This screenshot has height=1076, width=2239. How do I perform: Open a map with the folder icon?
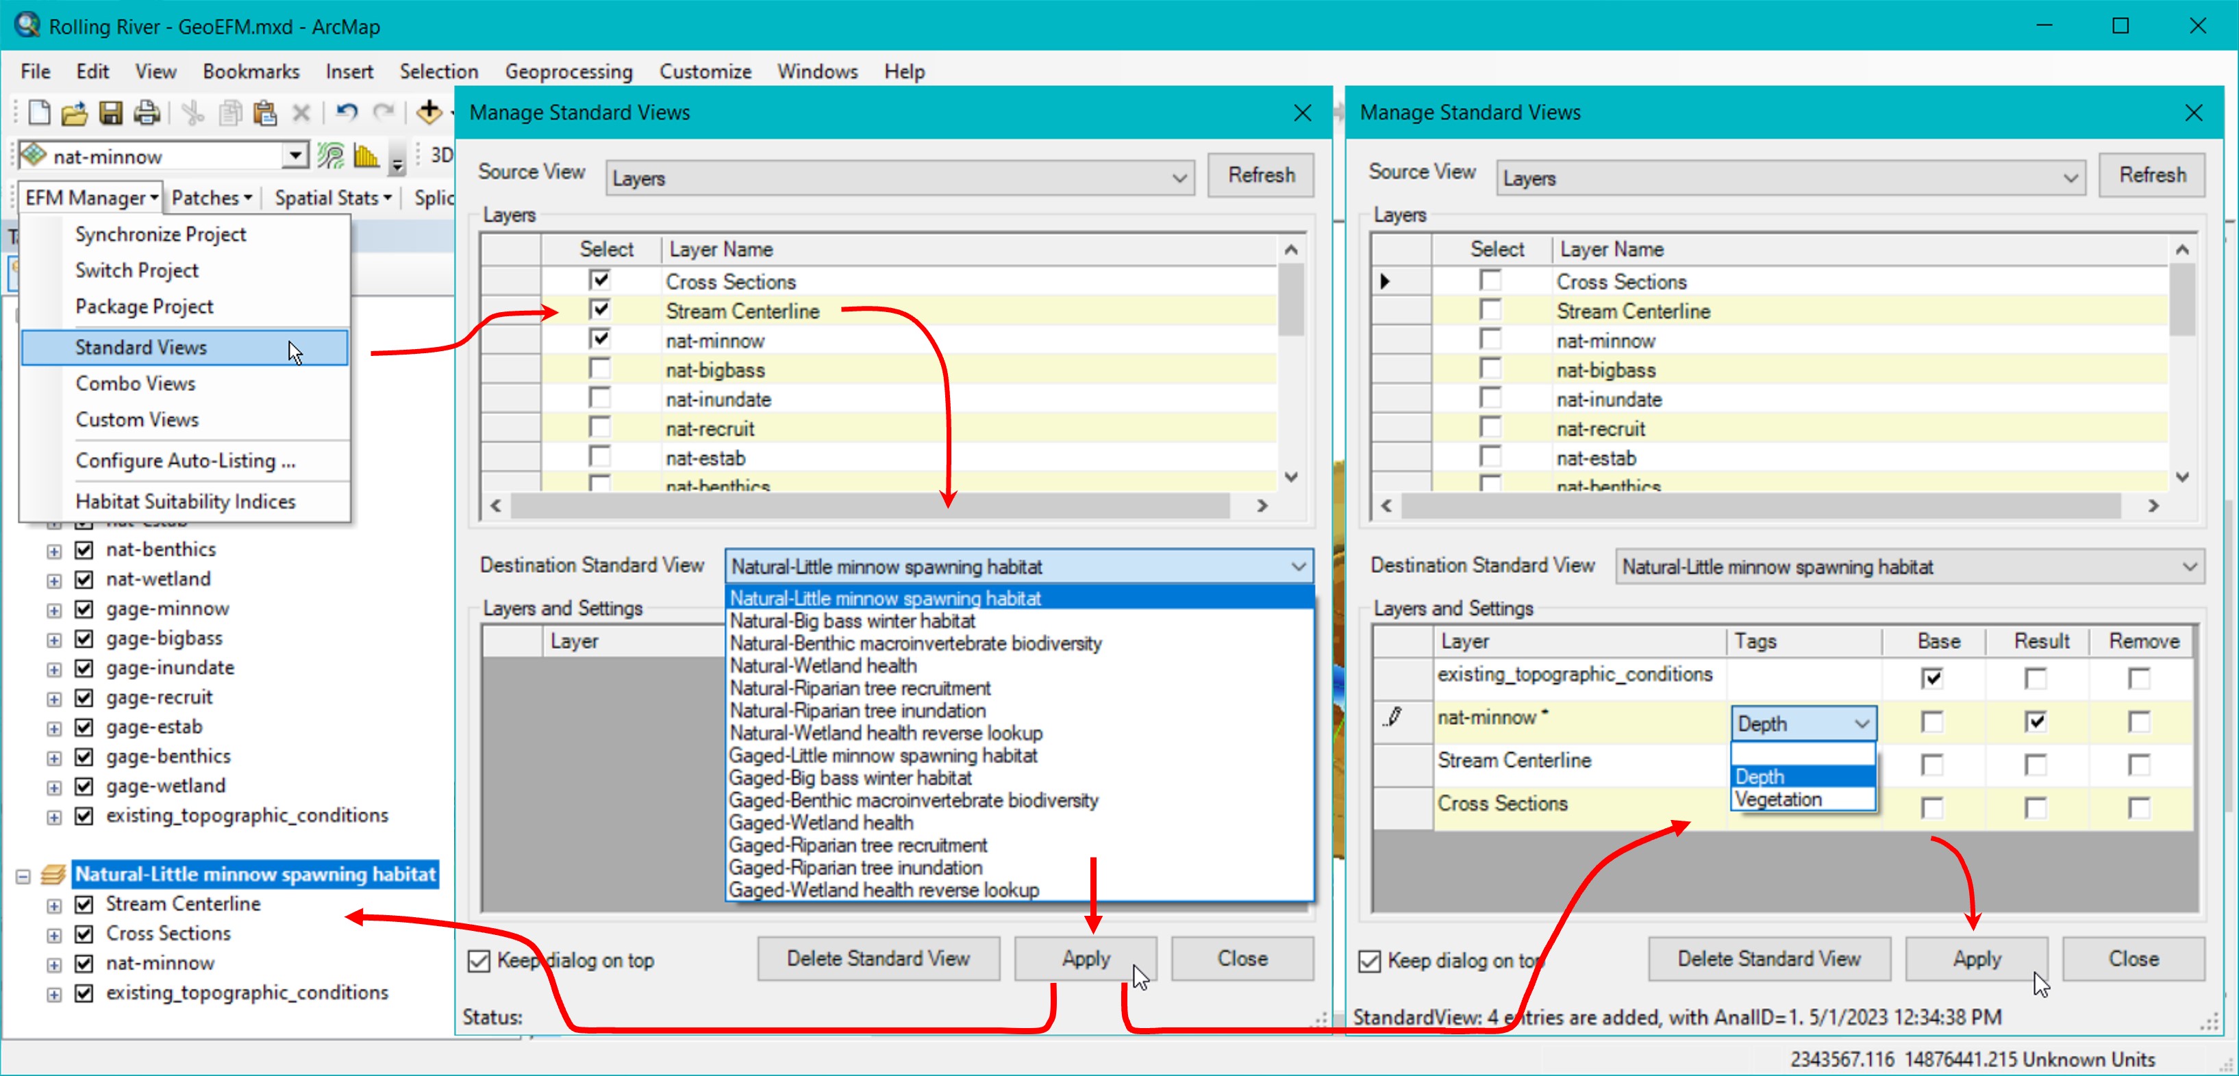pyautogui.click(x=75, y=113)
